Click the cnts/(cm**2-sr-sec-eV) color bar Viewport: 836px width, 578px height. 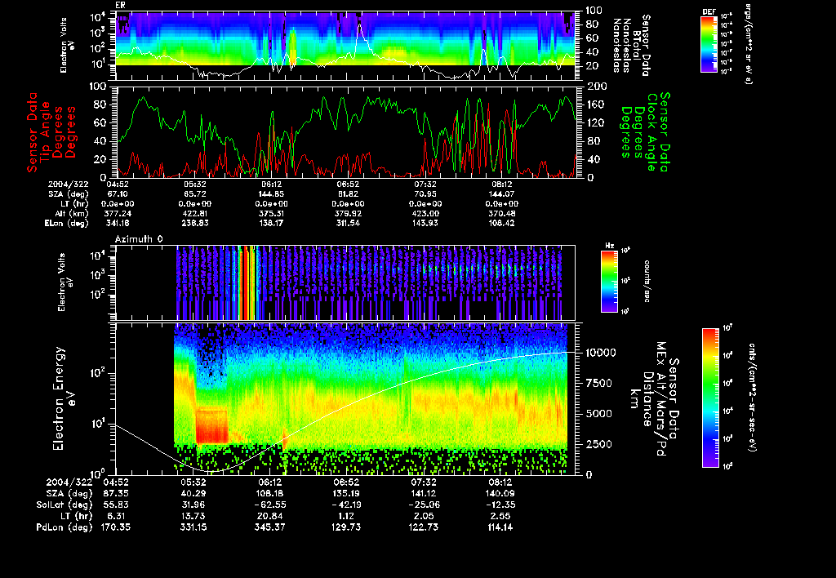point(710,398)
